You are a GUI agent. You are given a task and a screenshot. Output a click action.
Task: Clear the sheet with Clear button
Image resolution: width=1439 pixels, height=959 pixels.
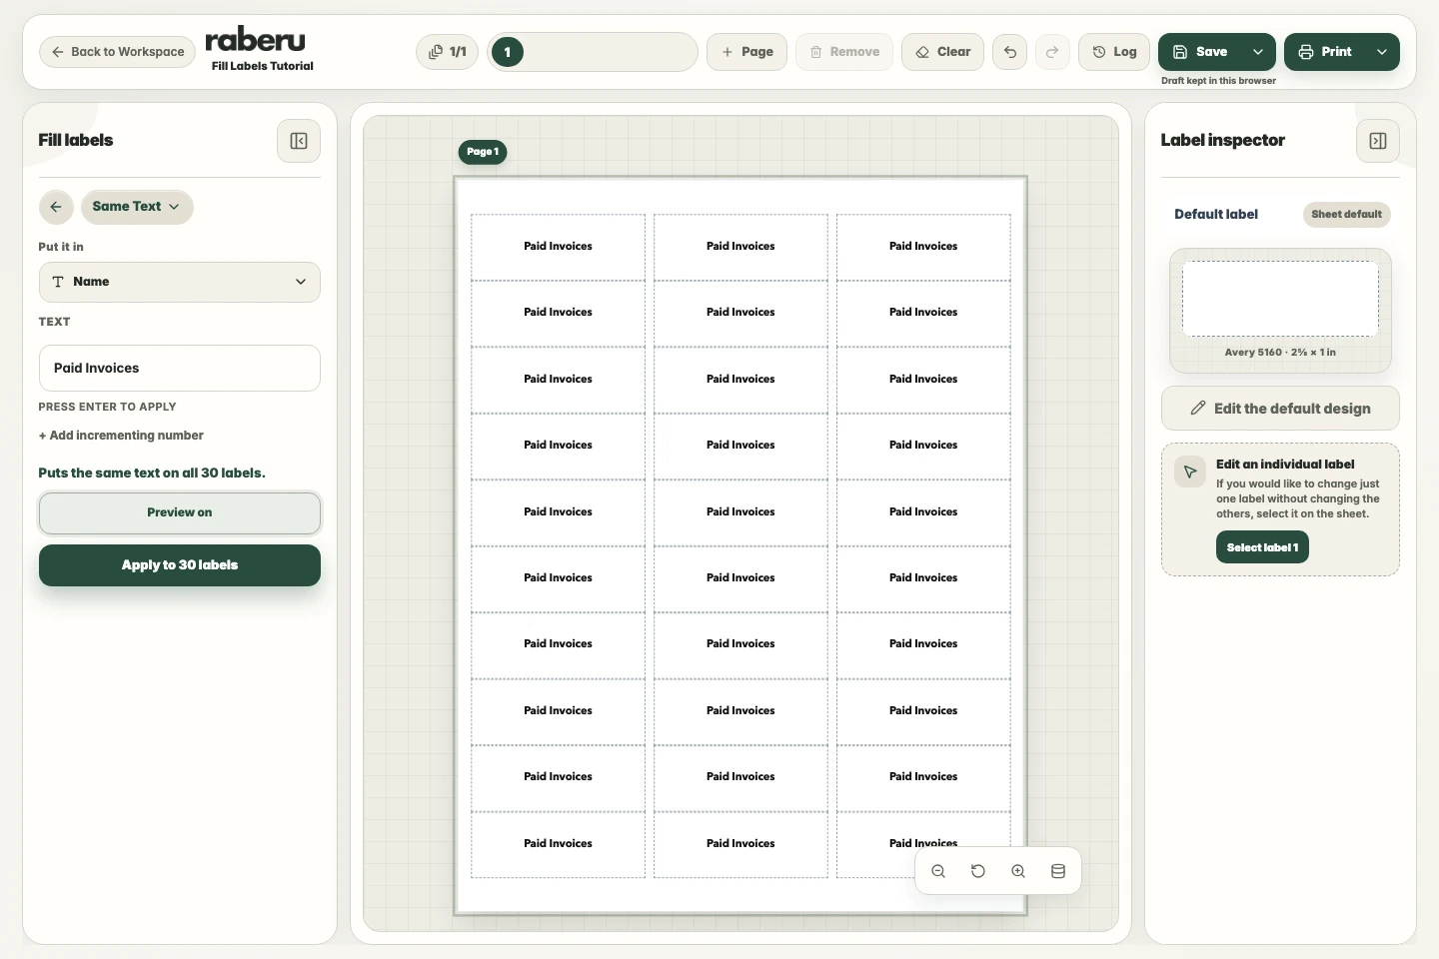[x=942, y=52]
